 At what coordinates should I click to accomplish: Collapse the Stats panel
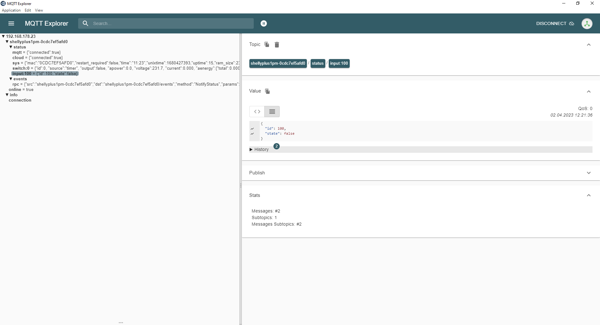click(589, 195)
